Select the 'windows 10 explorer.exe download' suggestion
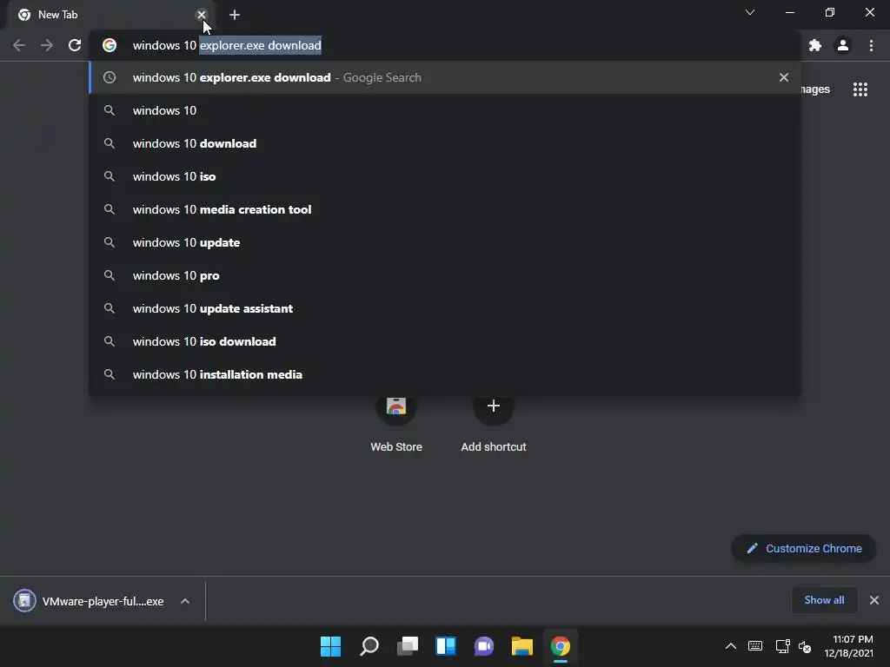The image size is (890, 667). [445, 77]
